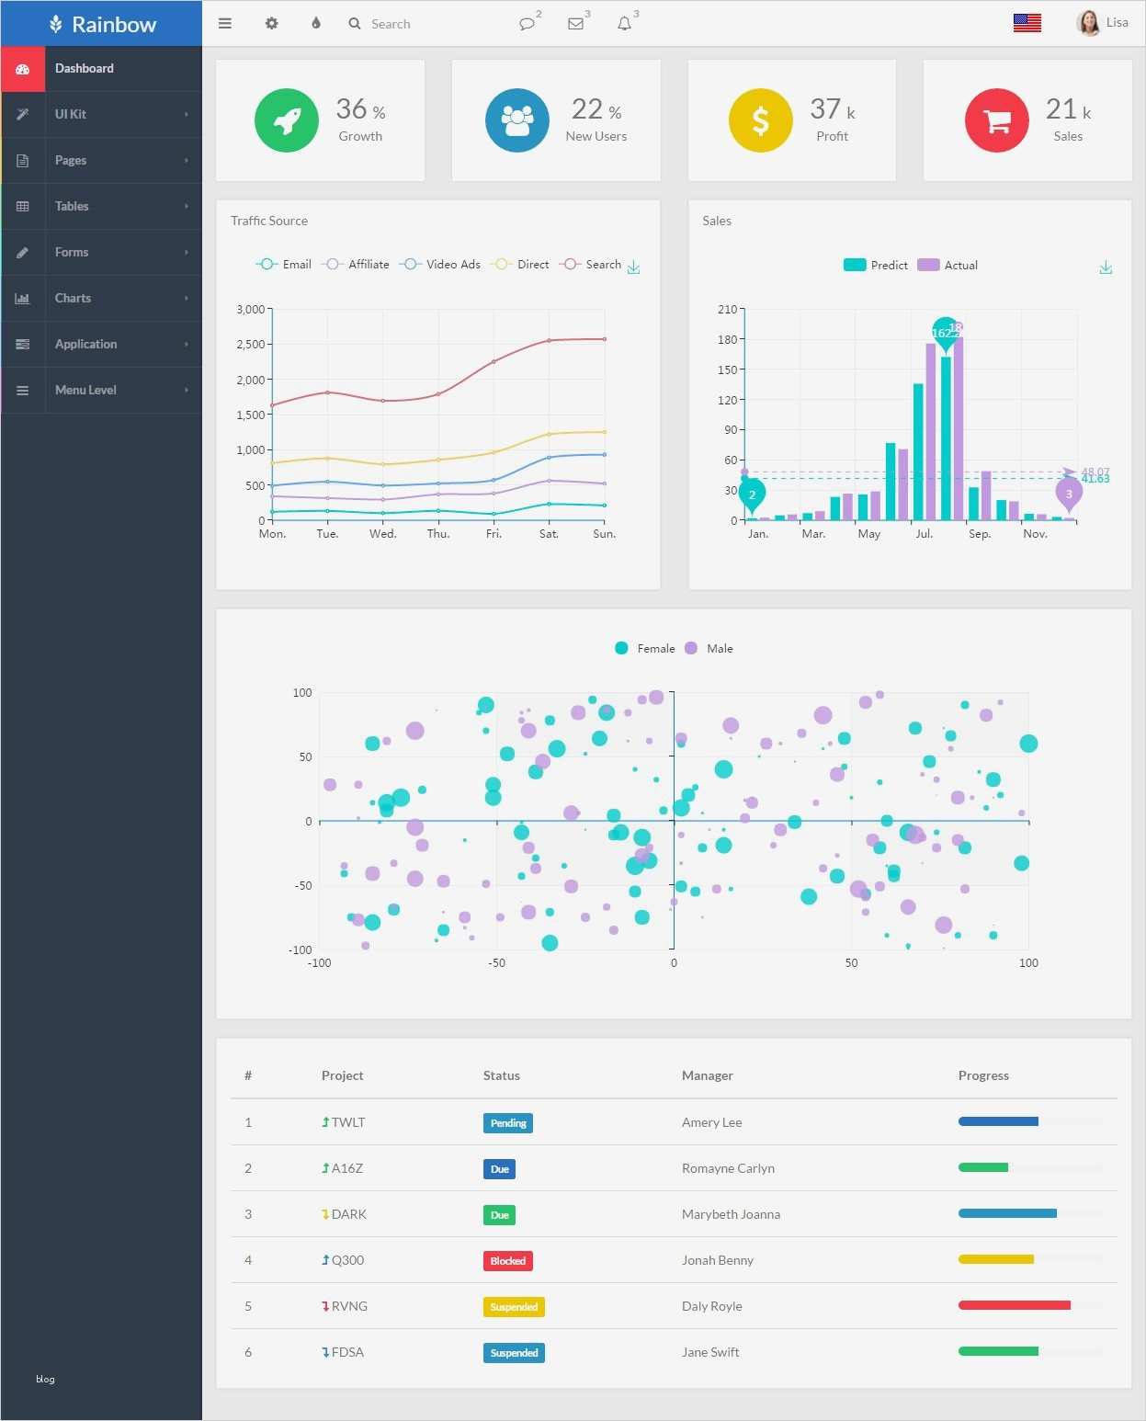Expand the Charts sidebar submenu
The image size is (1146, 1421).
[x=101, y=298]
